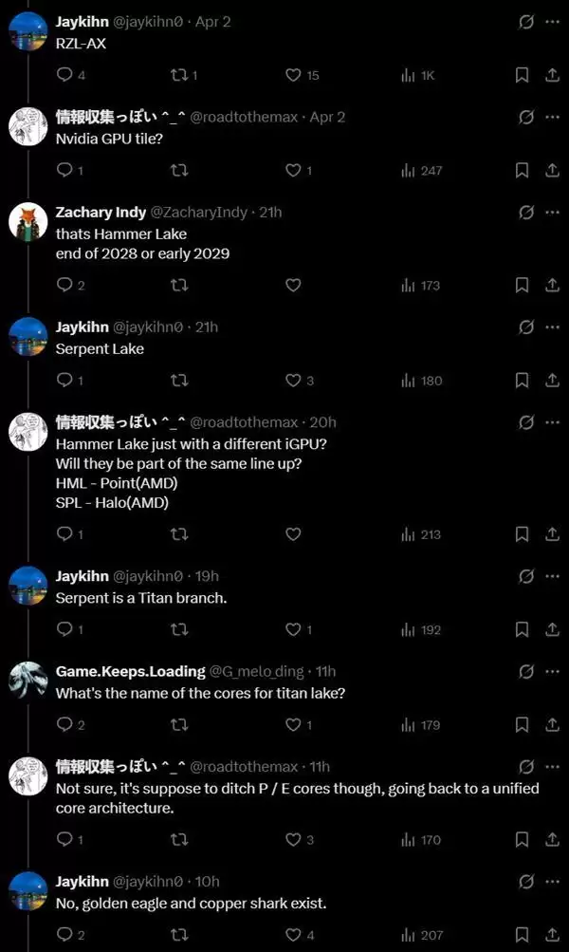Reply to Jaykihn's RZL-AX tweet
This screenshot has height=952, width=569.
tap(64, 75)
